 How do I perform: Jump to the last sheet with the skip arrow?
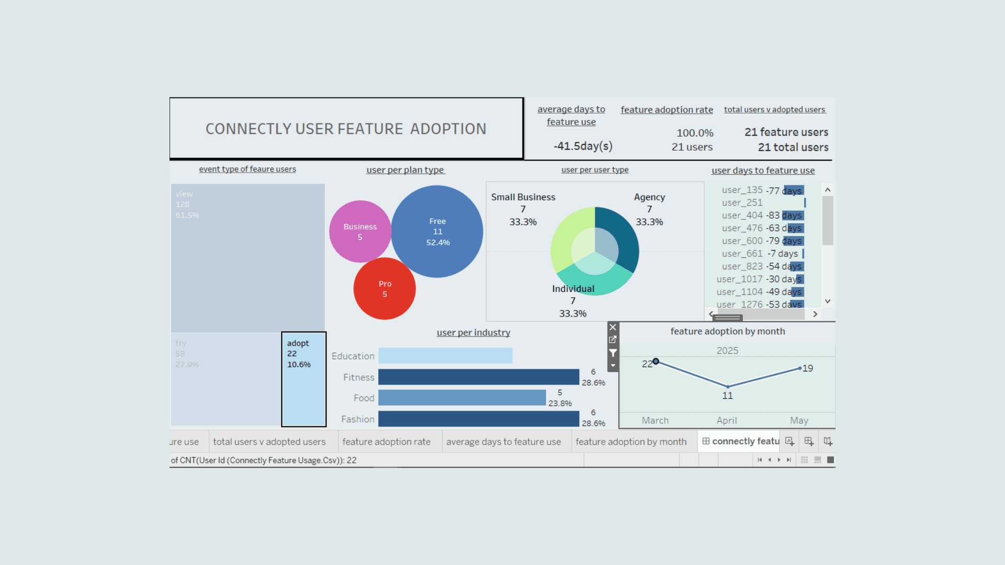pos(789,460)
